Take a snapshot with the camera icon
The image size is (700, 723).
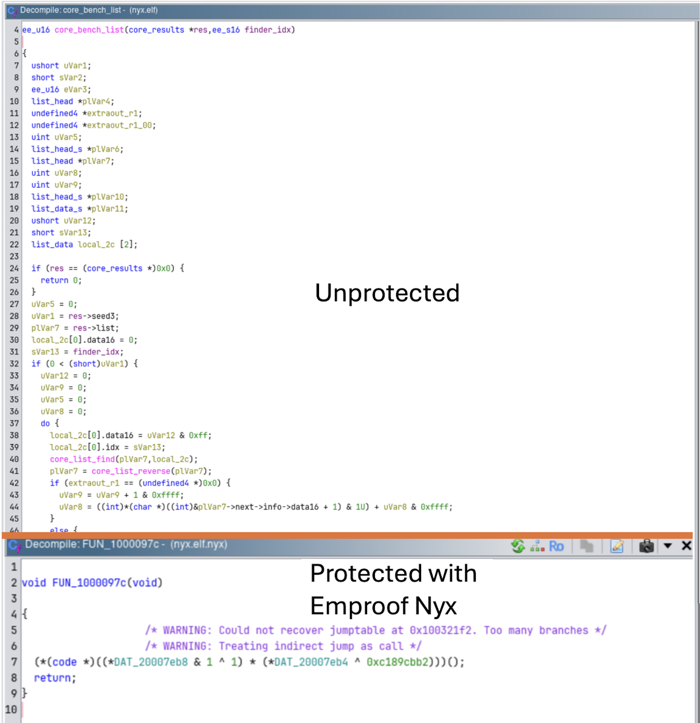click(647, 546)
